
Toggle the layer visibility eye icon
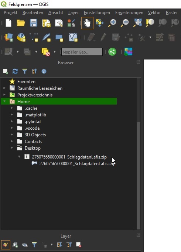tap(25, 245)
